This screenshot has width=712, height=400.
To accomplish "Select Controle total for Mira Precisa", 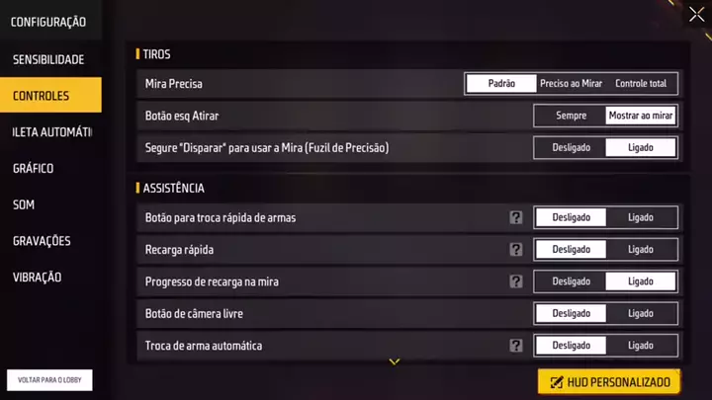I will pyautogui.click(x=641, y=84).
